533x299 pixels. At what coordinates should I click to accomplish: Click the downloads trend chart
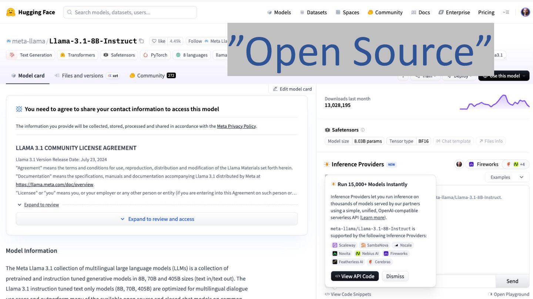495,102
